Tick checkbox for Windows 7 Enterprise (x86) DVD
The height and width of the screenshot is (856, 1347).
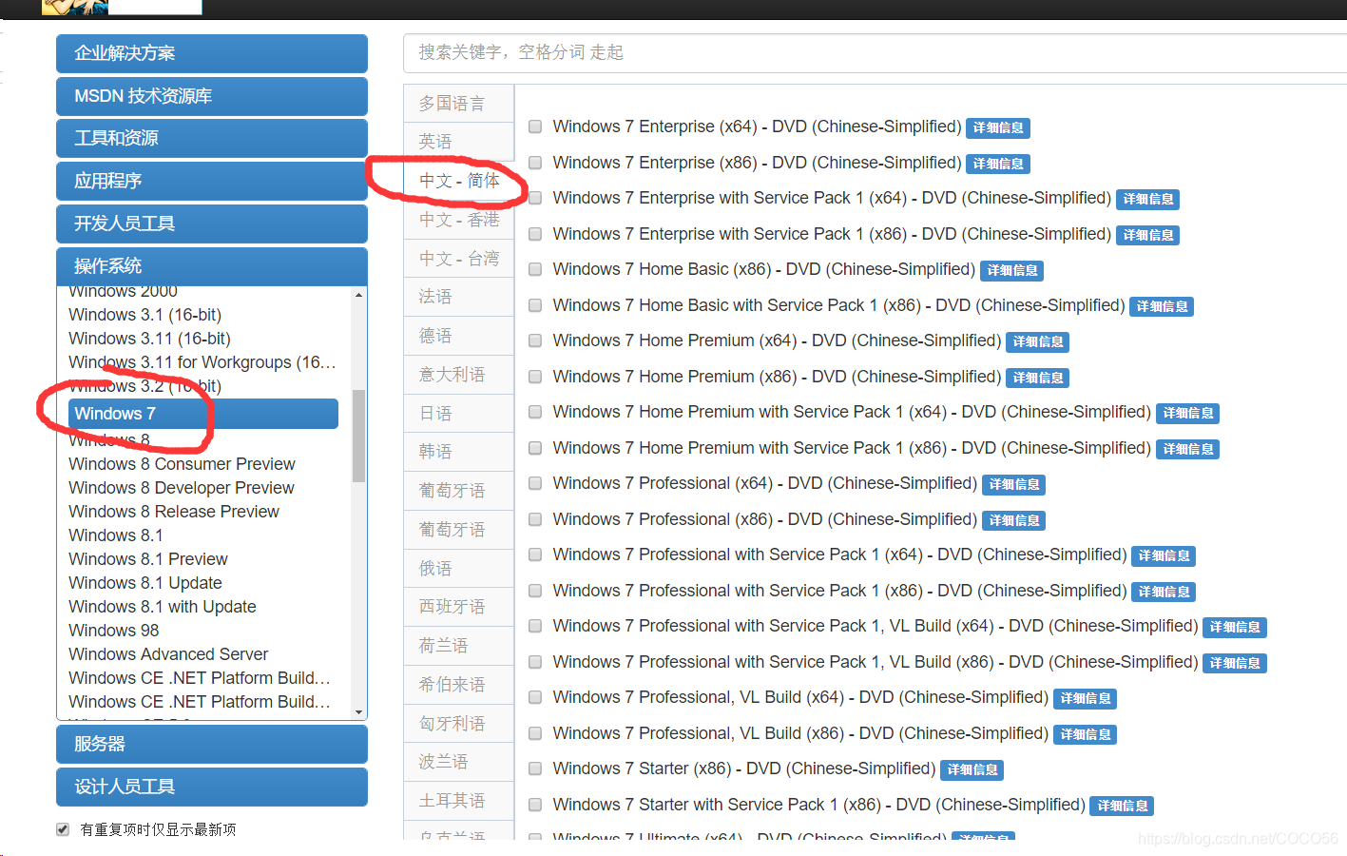[x=535, y=163]
